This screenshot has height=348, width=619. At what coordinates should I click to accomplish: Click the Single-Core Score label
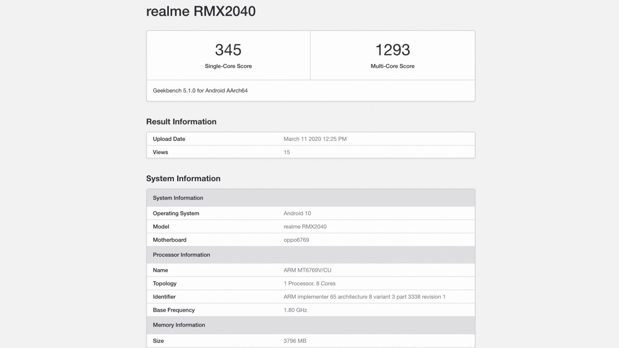[228, 66]
